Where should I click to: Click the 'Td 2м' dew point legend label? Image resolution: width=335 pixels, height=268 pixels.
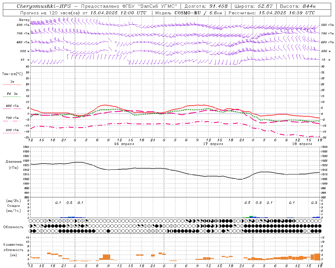[x=12, y=94]
